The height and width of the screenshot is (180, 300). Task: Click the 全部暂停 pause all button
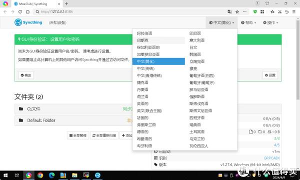click(x=78, y=135)
